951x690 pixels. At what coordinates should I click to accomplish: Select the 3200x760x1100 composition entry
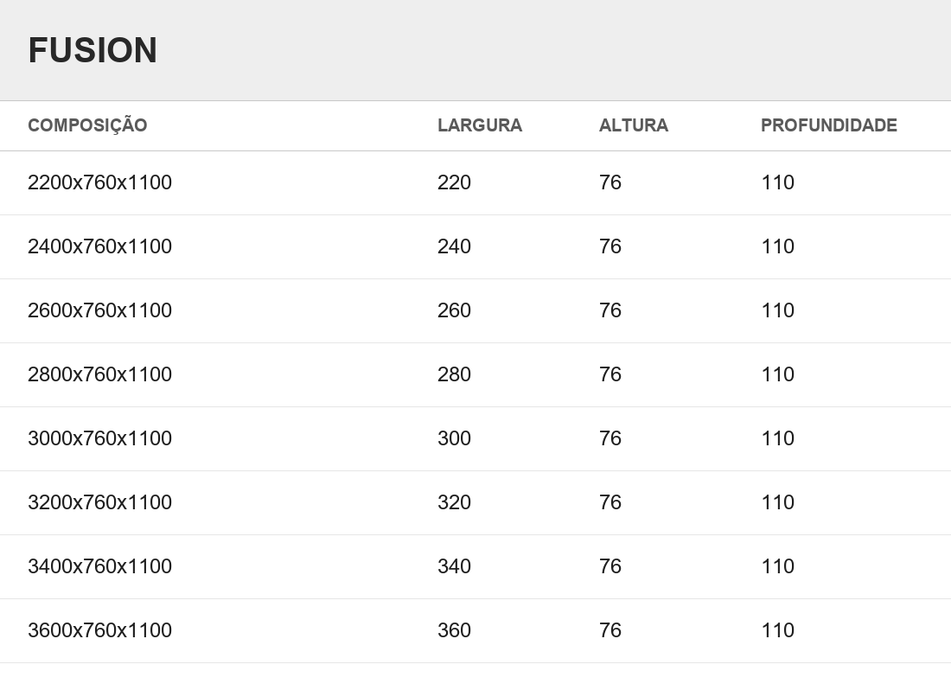[99, 502]
